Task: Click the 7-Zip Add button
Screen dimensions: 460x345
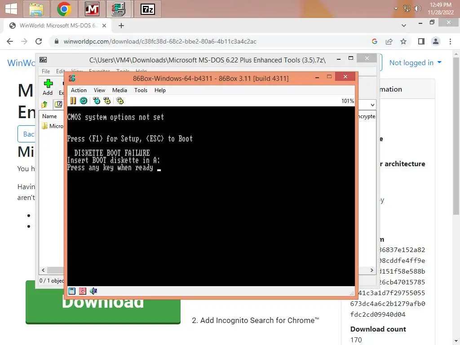Action: (48, 87)
